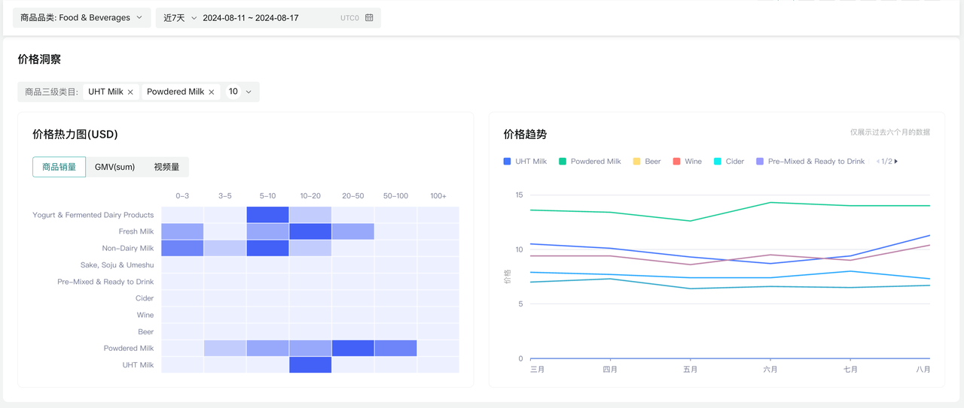The width and height of the screenshot is (964, 408).
Task: Open the 商品品类 Food & Beverages dropdown
Action: pos(81,18)
